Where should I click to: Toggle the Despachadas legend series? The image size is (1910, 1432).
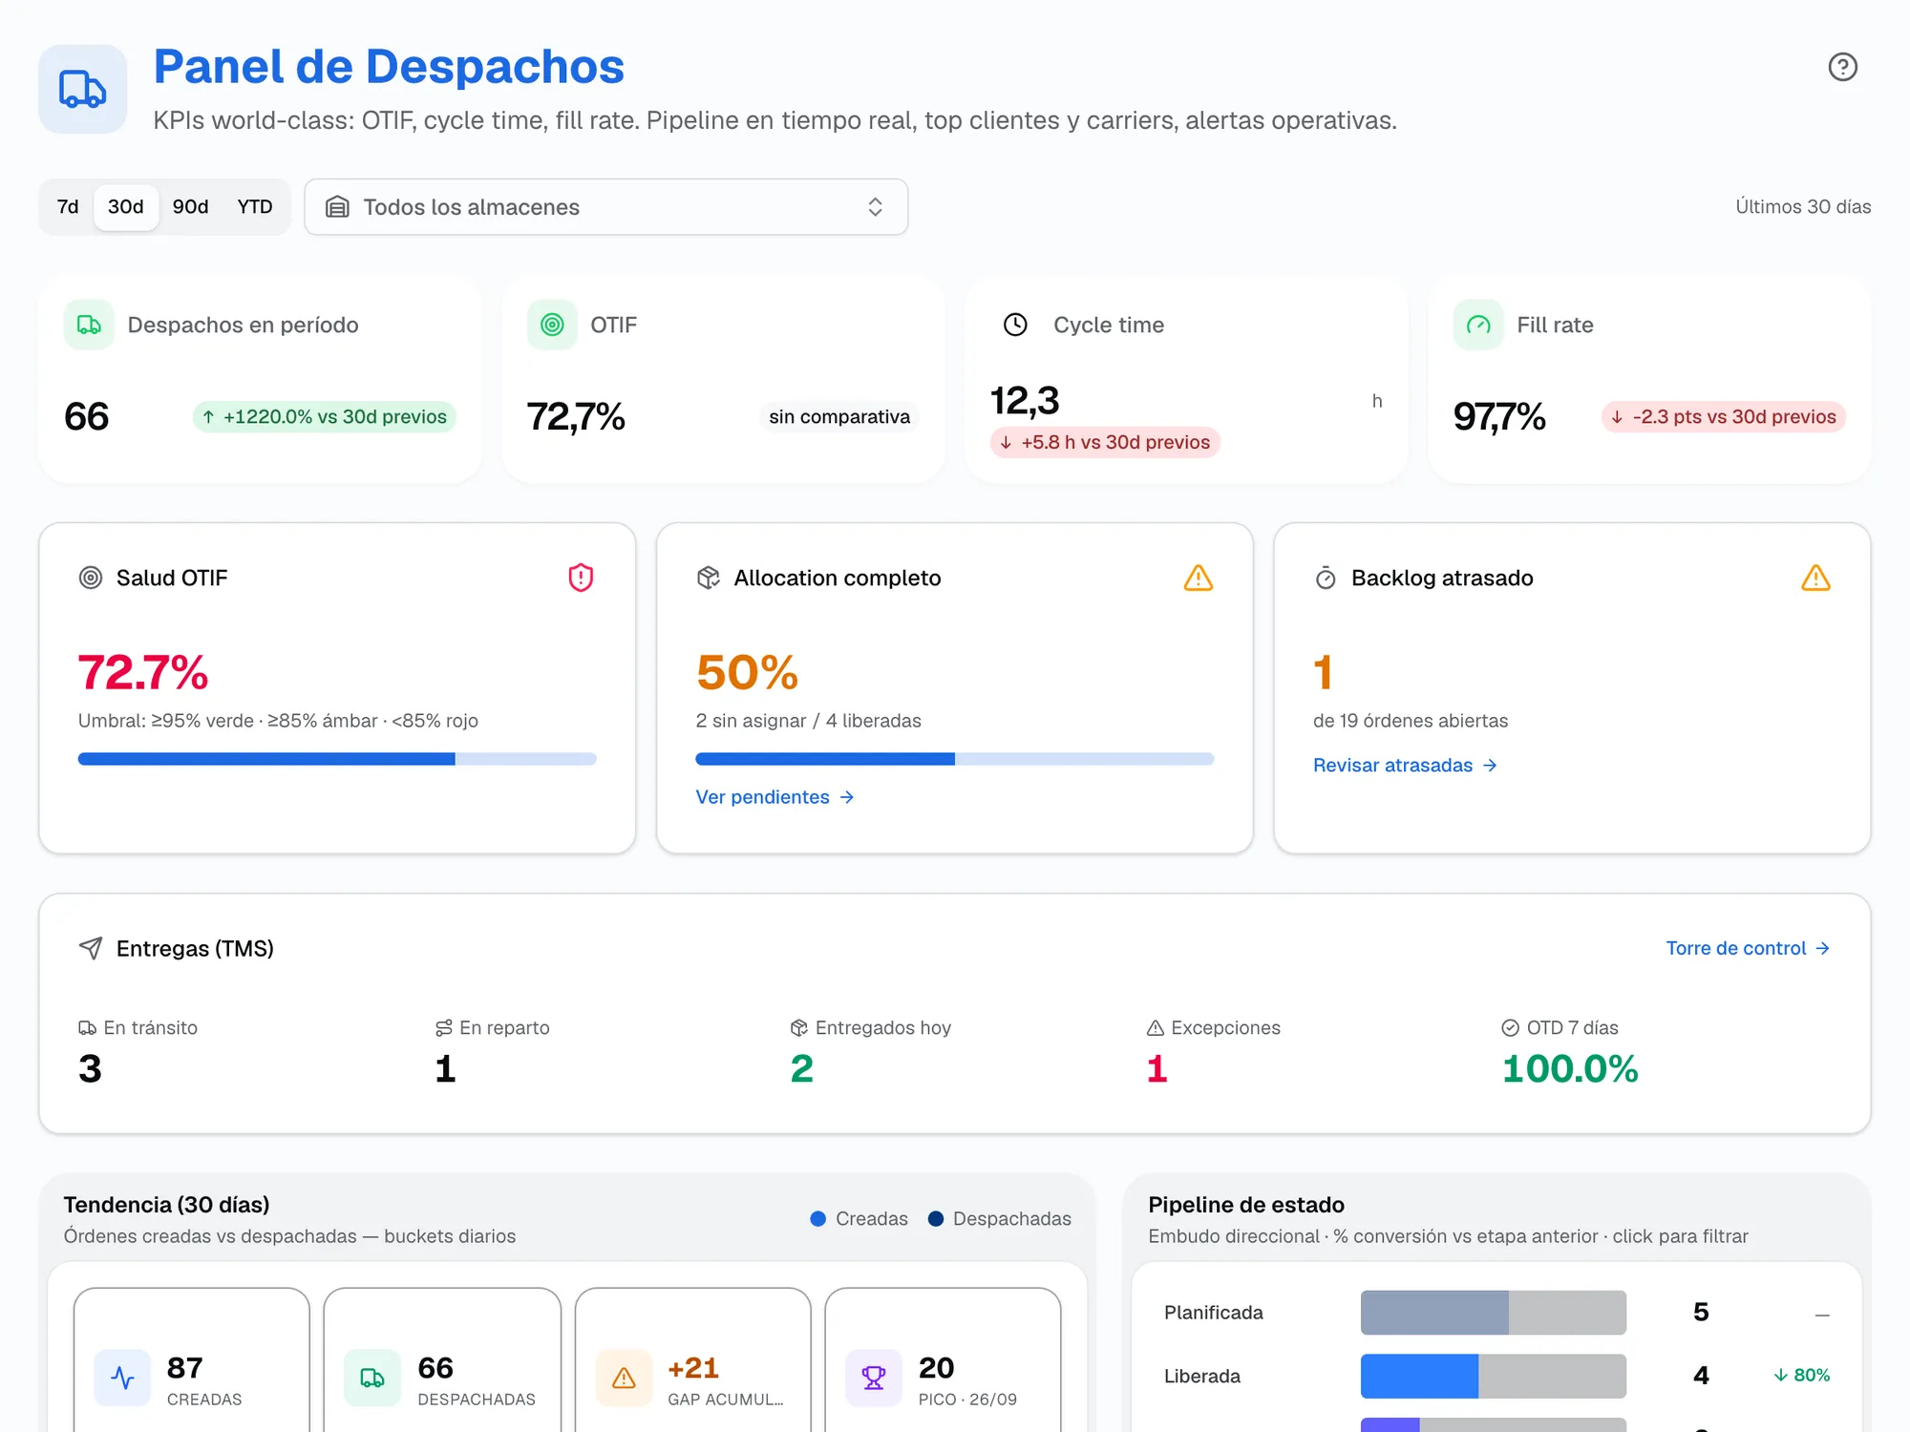(x=1000, y=1219)
